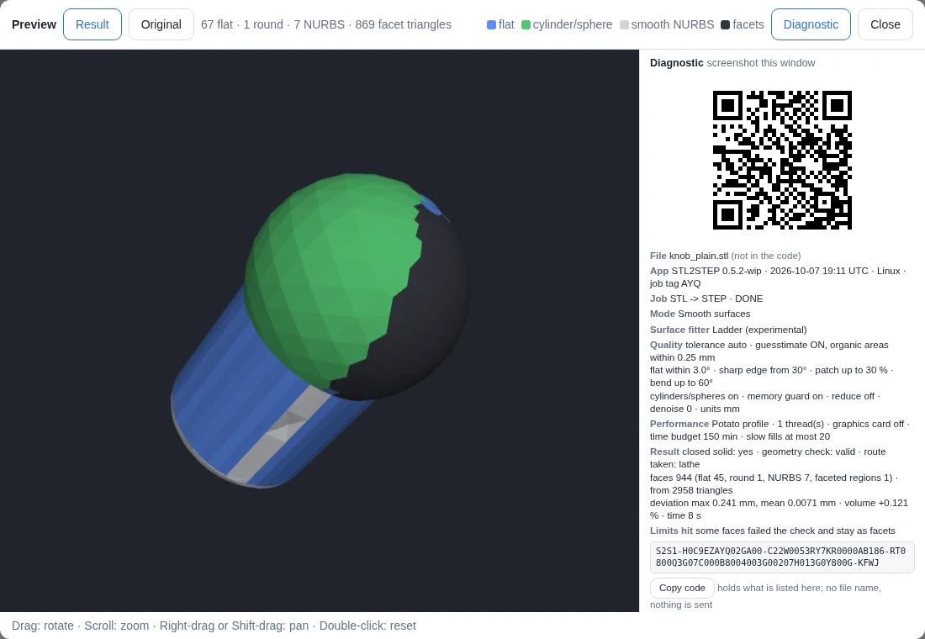This screenshot has width=925, height=639.
Task: Click the "67 flat · 1 round · 7 NURBS" summary text
Action: [272, 24]
